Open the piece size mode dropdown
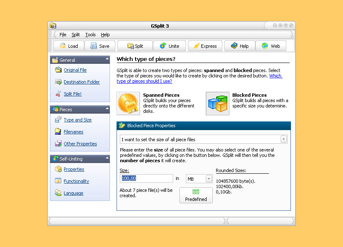The height and width of the screenshot is (247, 343). 283,139
